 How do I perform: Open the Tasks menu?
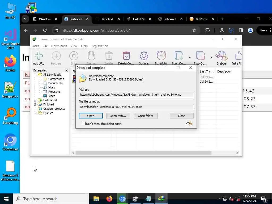[x=36, y=46]
